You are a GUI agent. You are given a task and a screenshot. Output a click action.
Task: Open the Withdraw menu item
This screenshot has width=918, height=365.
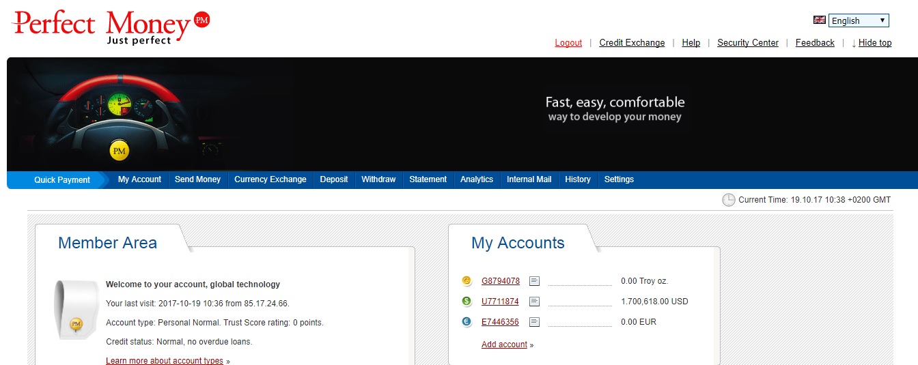point(378,179)
